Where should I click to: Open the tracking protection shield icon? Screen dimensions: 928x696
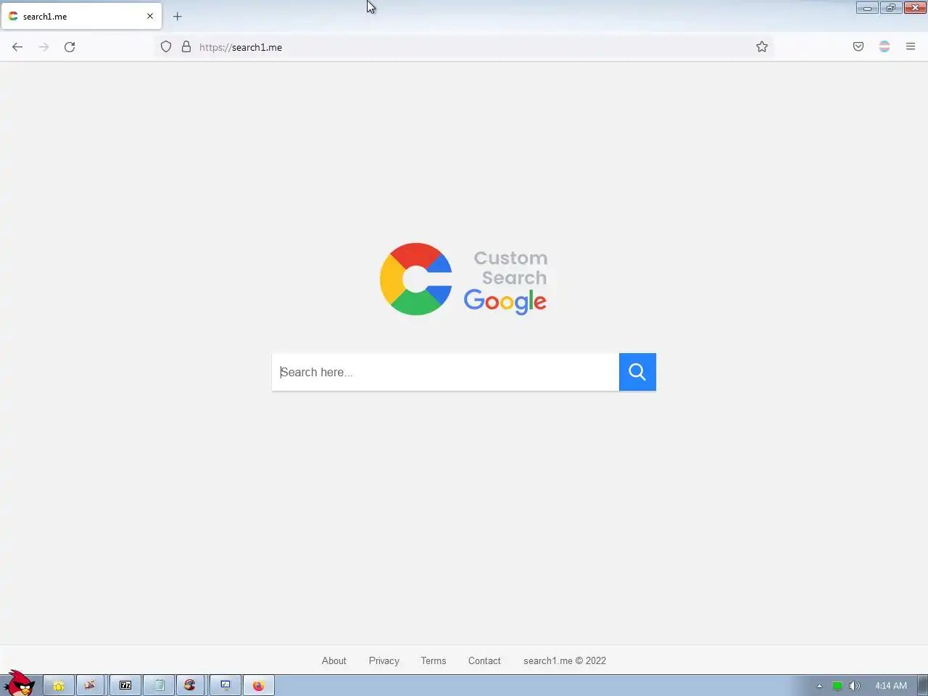[166, 47]
